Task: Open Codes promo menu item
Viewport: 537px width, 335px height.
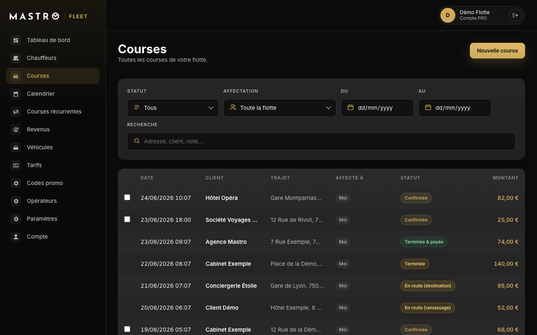Action: [x=53, y=183]
